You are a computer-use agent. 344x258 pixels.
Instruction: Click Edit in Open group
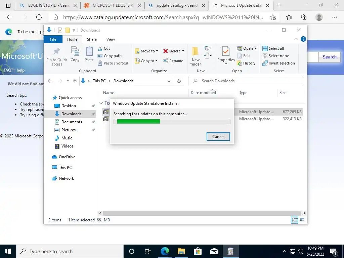[244, 56]
